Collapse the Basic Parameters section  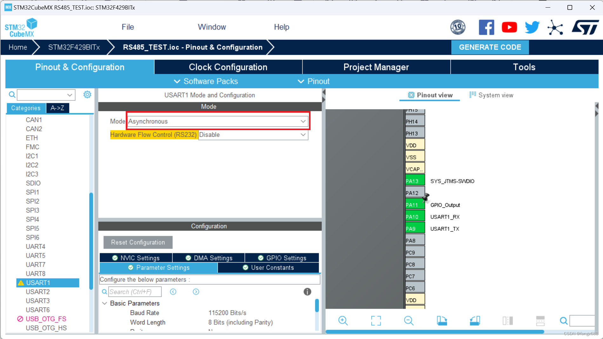(104, 303)
